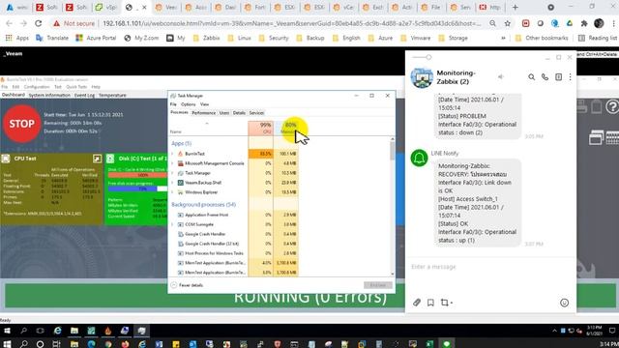The width and height of the screenshot is (619, 348).
Task: Open Task Manager's File menu
Action: tap(173, 104)
